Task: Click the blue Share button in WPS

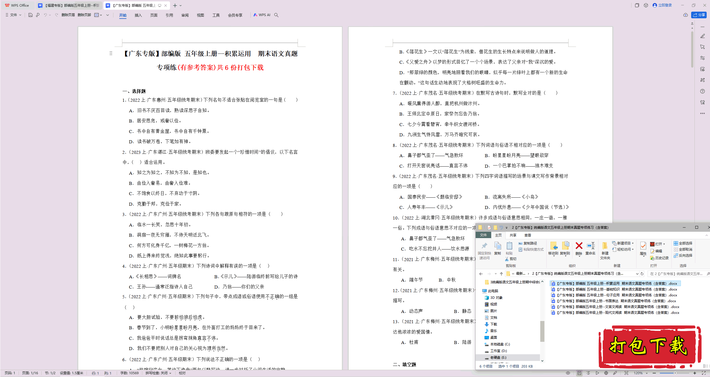Action: (699, 15)
